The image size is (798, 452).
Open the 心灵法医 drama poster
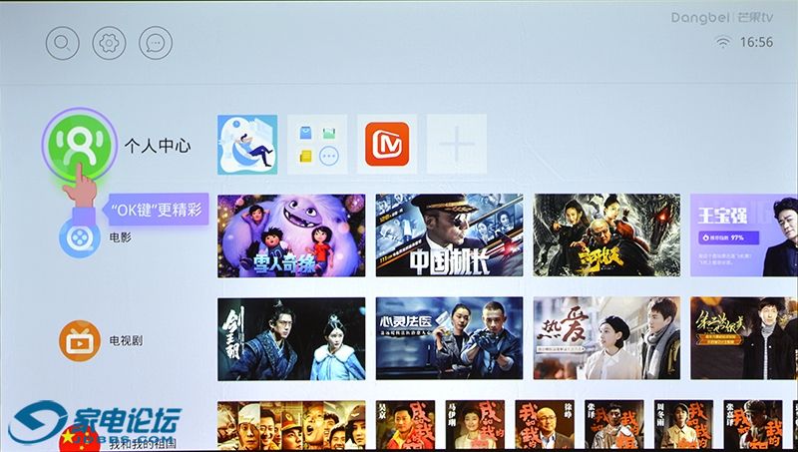(x=450, y=339)
